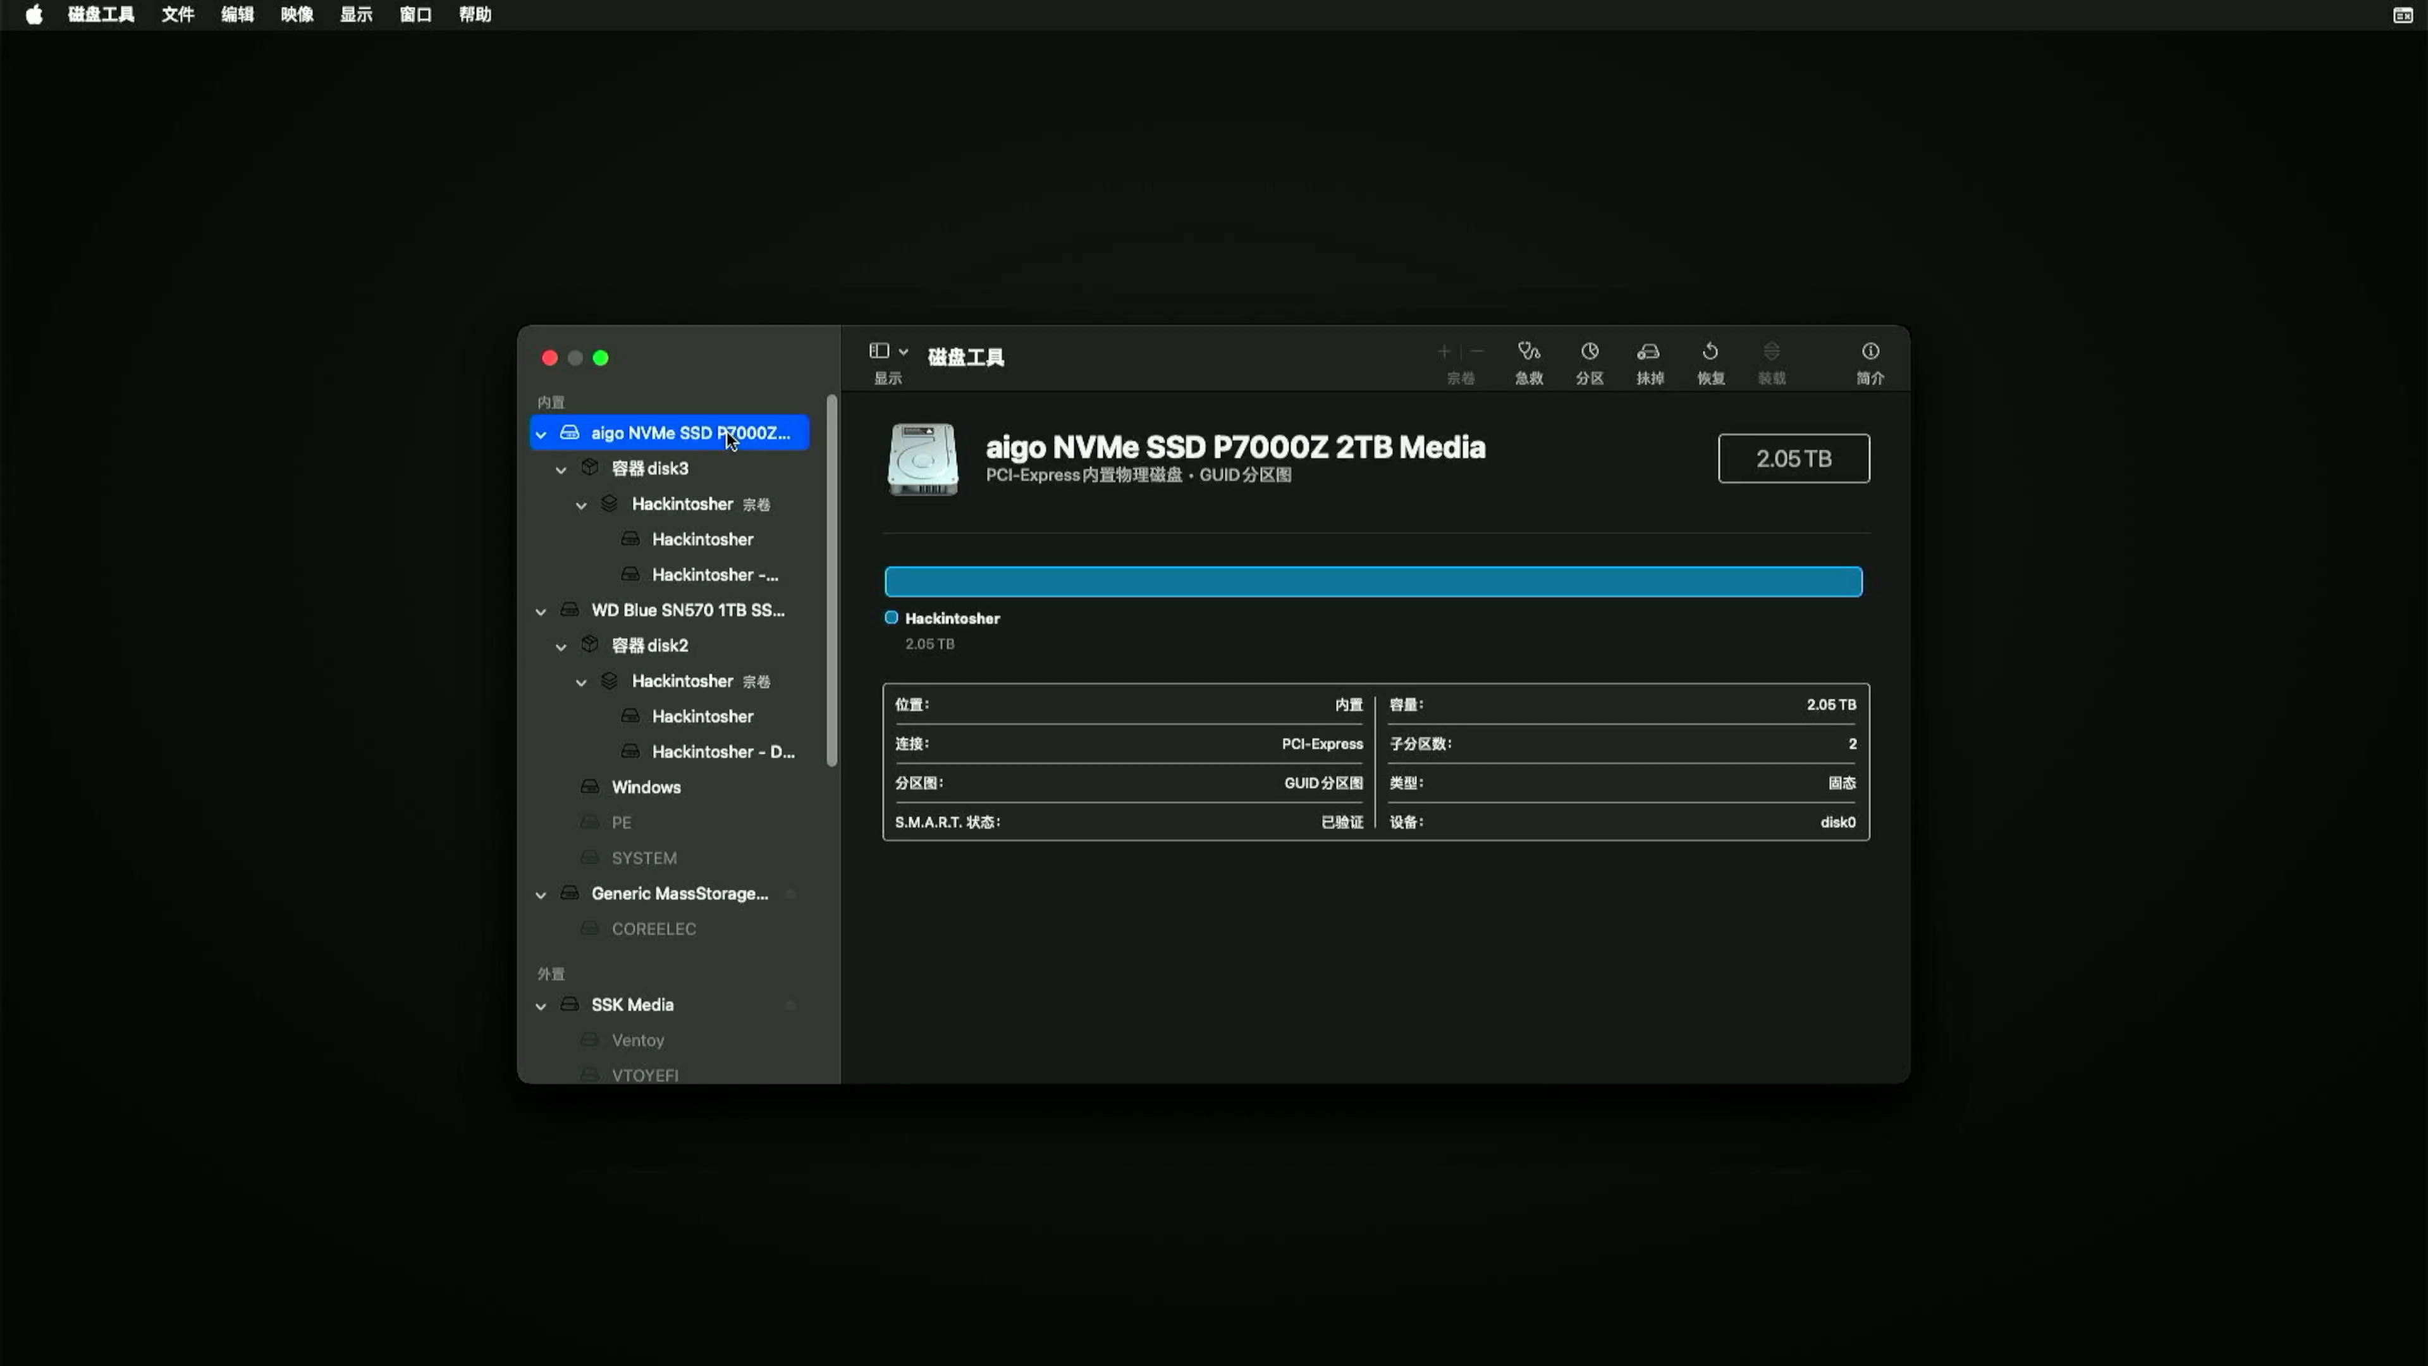Select Hackintosher volume group under disk2
Viewport: 2428px width, 1366px height.
coord(669,682)
